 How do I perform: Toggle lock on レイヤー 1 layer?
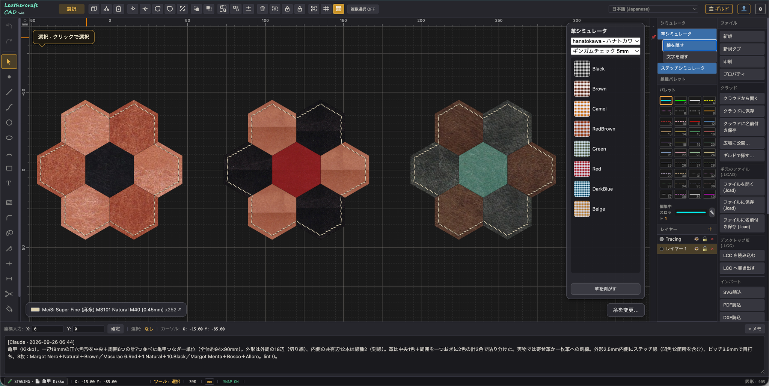(705, 249)
